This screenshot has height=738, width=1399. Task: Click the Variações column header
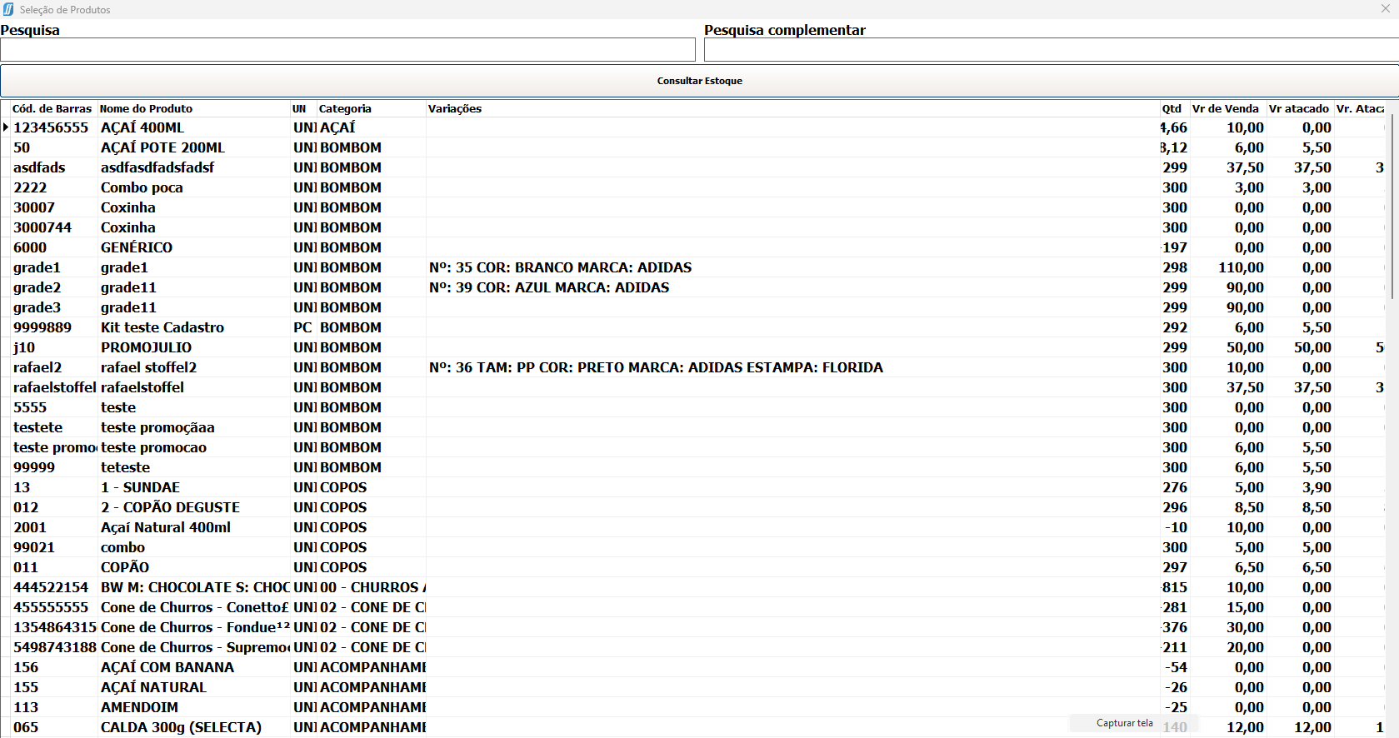[455, 108]
